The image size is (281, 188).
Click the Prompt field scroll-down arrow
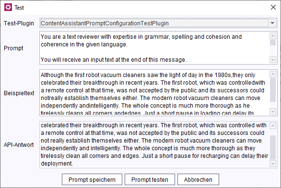[273, 60]
